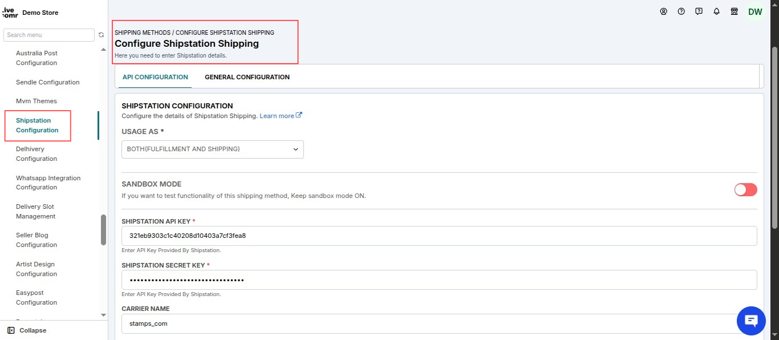Go to Delivery Slot Management
779x340 pixels.
pyautogui.click(x=36, y=212)
